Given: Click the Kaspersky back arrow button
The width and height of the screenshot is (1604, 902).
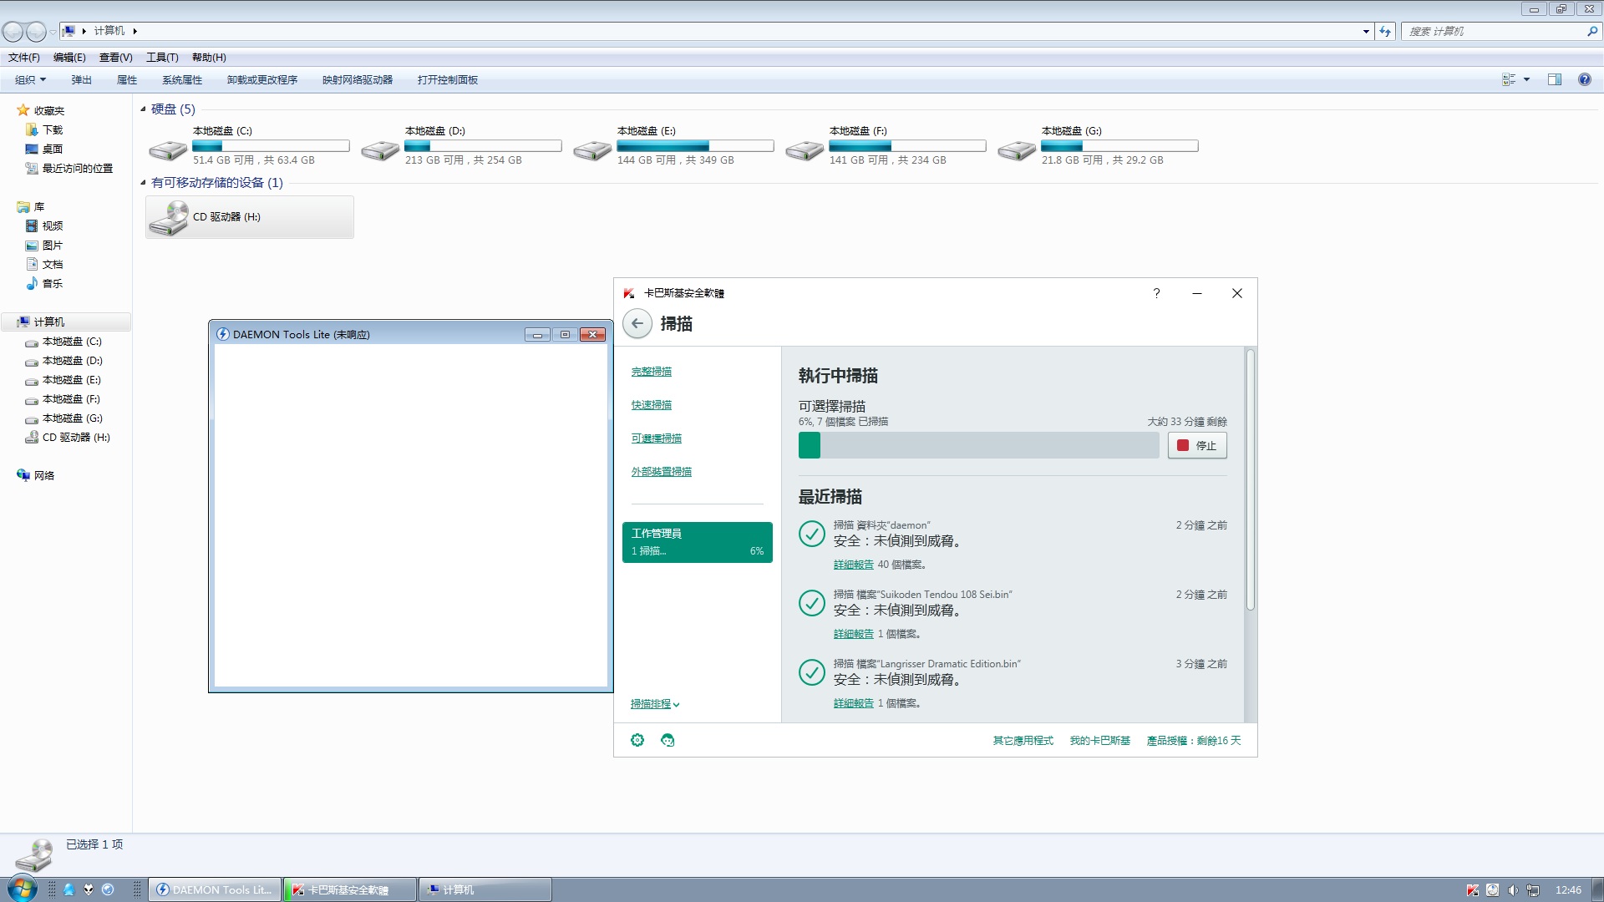Looking at the screenshot, I should point(637,324).
